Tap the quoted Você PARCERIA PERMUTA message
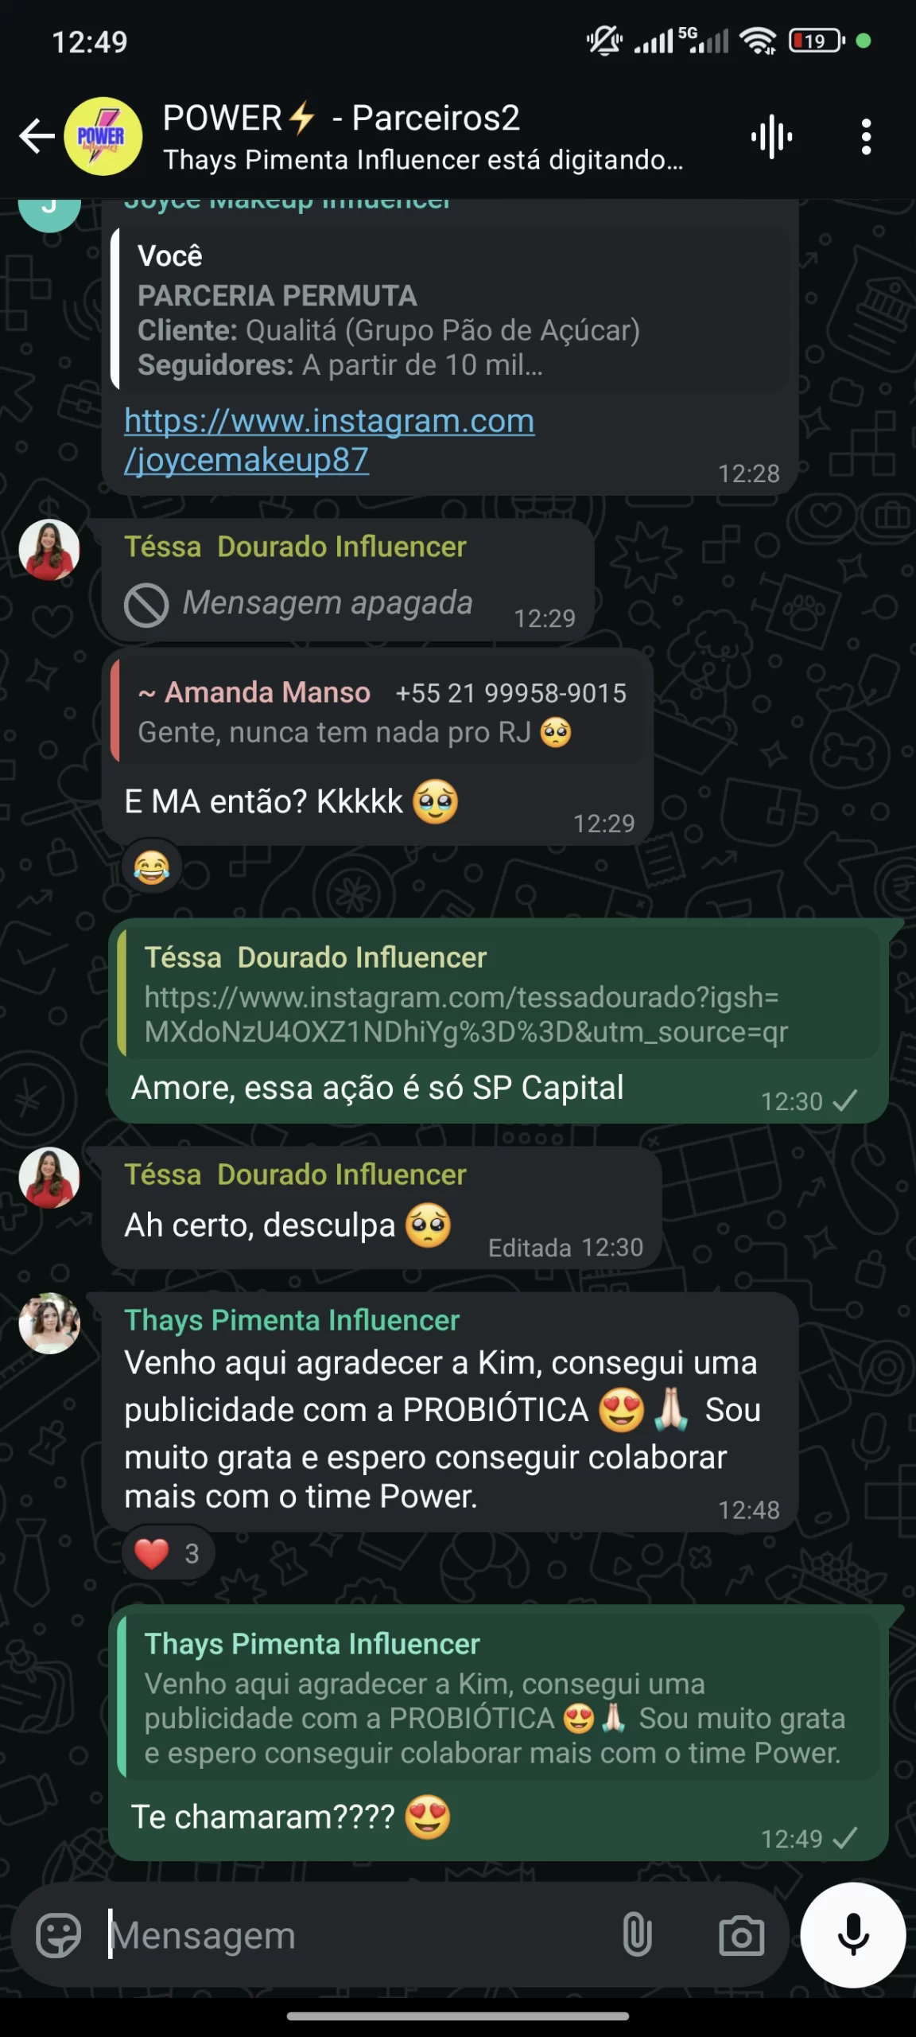The image size is (916, 2037). [x=453, y=309]
